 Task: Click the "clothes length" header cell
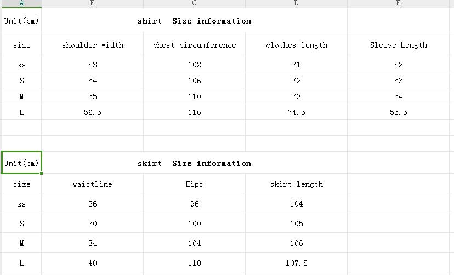[296, 45]
